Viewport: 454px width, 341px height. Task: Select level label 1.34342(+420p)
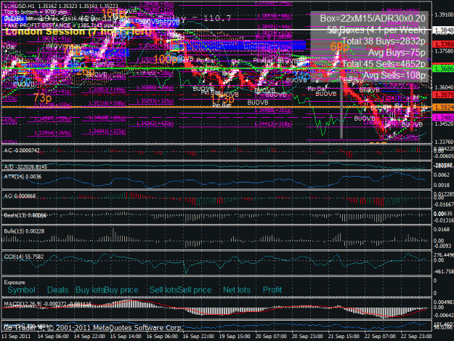[x=155, y=124]
